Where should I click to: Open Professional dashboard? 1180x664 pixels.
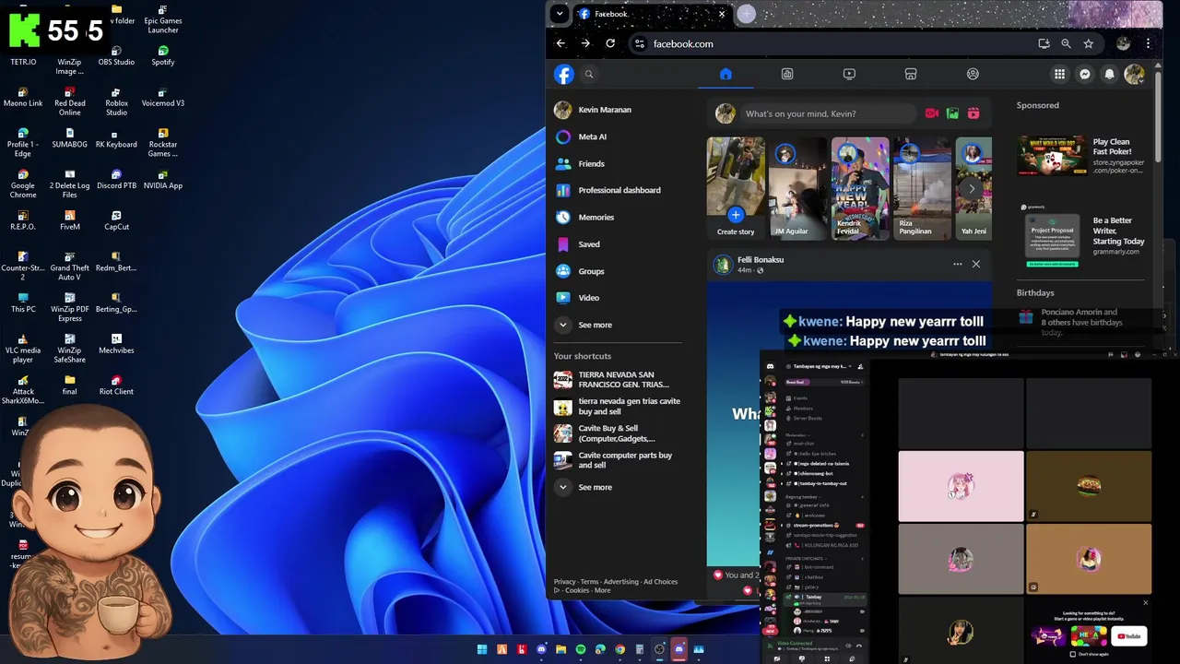coord(618,190)
